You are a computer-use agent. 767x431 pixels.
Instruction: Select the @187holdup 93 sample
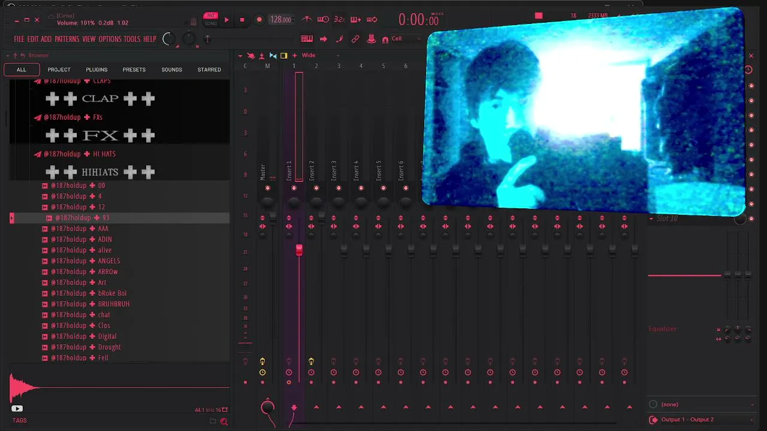(120, 218)
